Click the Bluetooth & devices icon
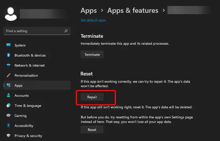This screenshot has width=220, height=141. coord(8,55)
